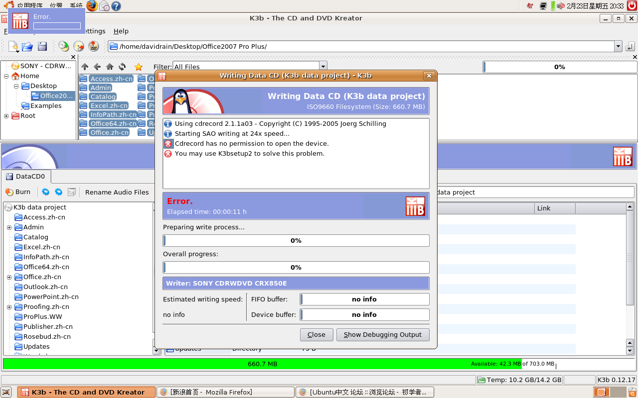Click the path field showing Office2007 Pro Plus
638x398 pixels.
pos(361,46)
